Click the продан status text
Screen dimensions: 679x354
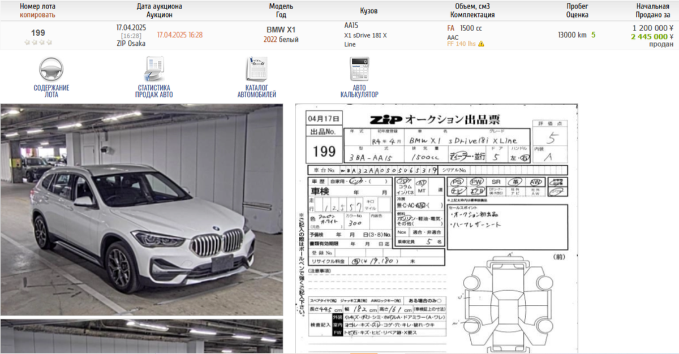tap(661, 44)
